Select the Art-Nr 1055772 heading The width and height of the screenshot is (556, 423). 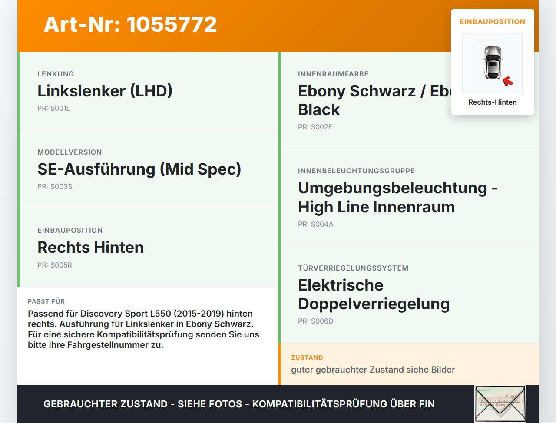(130, 24)
